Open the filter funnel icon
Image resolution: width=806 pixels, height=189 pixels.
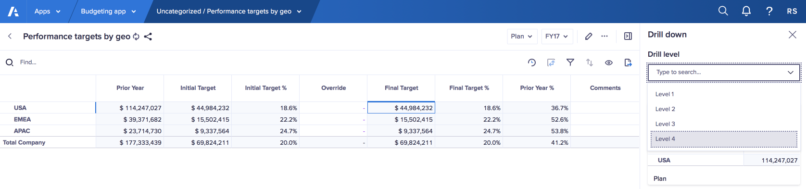pos(570,63)
